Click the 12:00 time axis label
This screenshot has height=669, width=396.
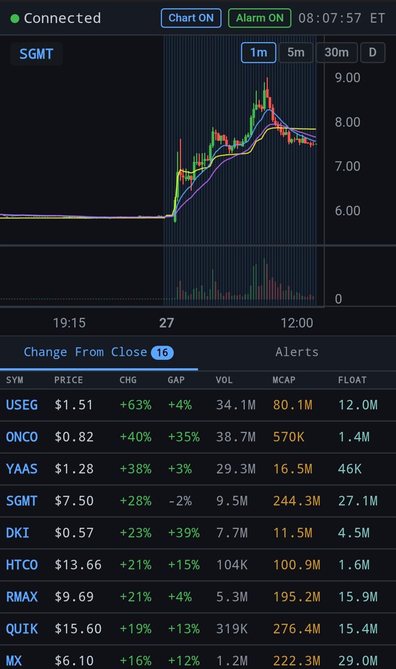[297, 323]
